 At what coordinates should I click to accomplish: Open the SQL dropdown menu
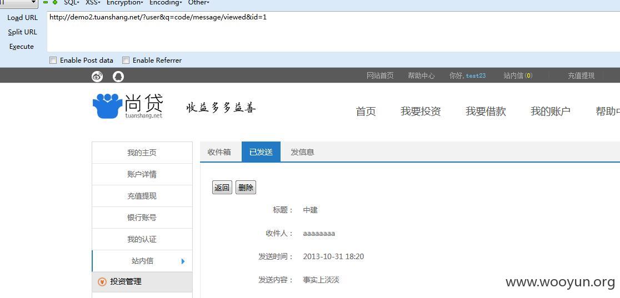coord(72,2)
